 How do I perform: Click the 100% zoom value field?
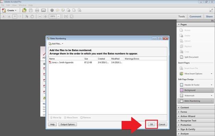pos(53,16)
